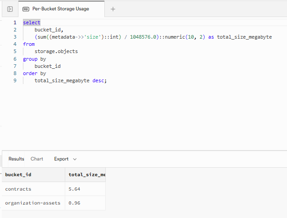Screen dimensions: 287x218
Task: Click the select keyword in the editor
Action: 31,22
